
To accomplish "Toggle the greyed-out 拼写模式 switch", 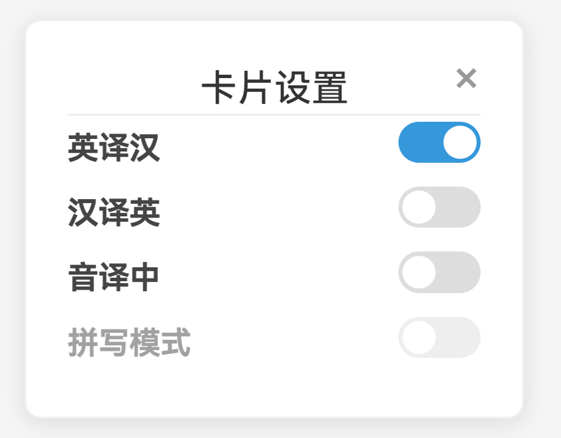I will pyautogui.click(x=439, y=337).
